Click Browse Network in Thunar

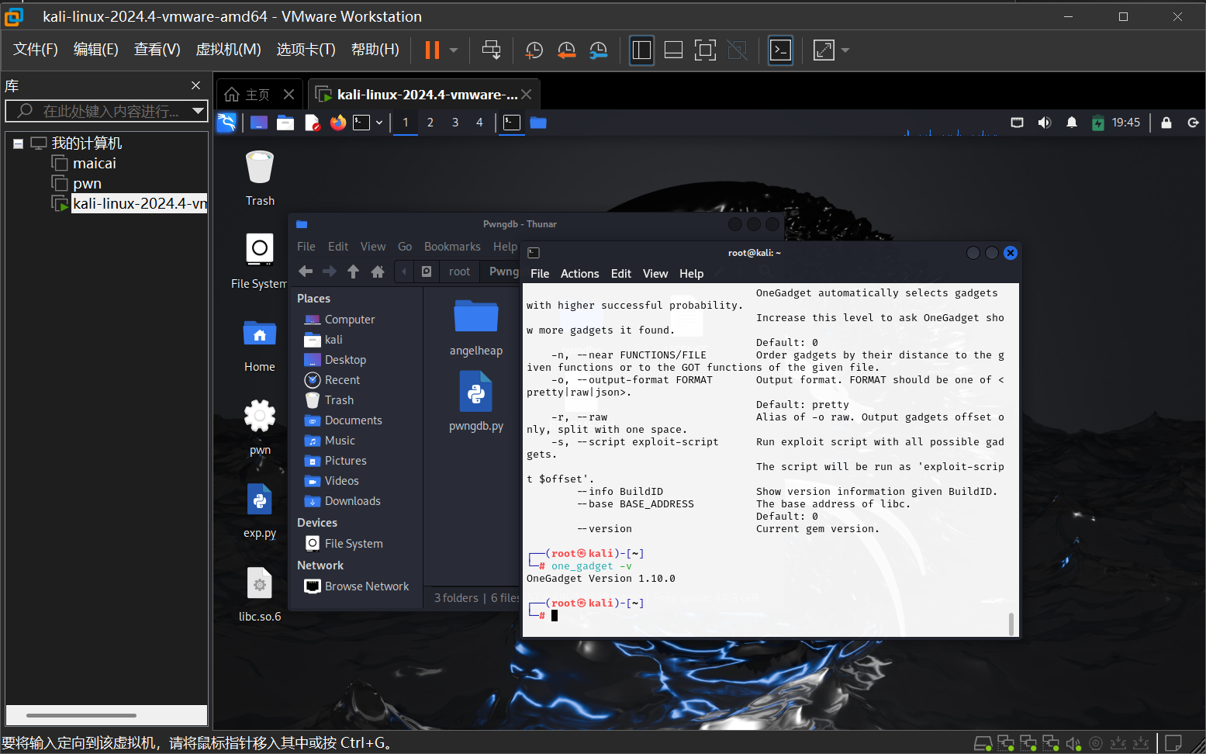point(357,586)
